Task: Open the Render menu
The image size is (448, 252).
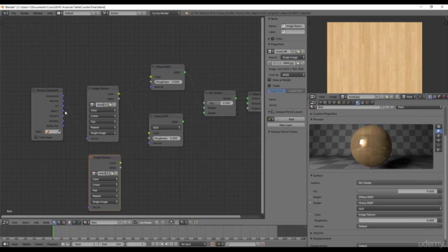Action: (x=24, y=13)
